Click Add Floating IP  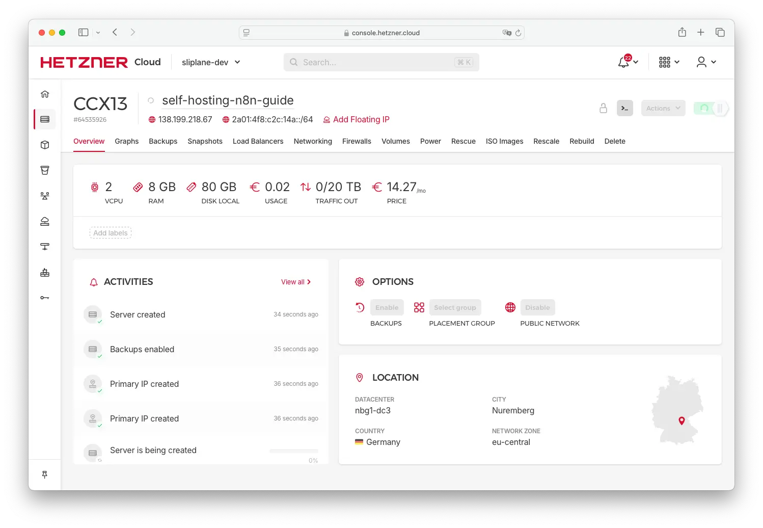361,119
